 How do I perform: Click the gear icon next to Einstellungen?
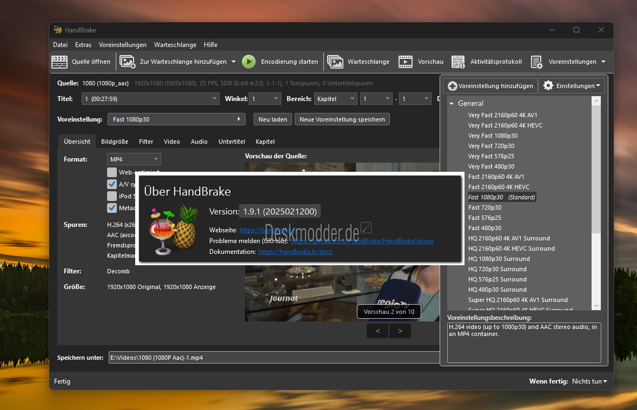point(548,86)
